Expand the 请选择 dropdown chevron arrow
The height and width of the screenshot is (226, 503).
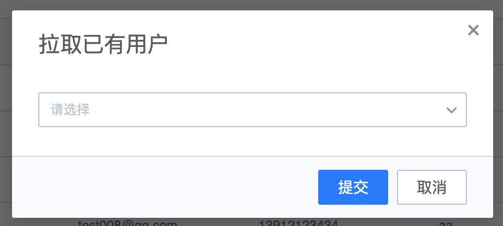coord(452,110)
